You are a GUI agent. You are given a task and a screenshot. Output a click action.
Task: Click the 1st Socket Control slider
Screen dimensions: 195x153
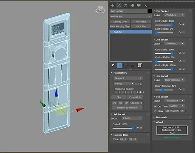click(x=123, y=128)
